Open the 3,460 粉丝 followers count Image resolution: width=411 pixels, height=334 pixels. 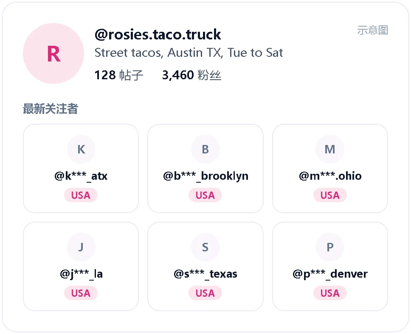point(191,75)
